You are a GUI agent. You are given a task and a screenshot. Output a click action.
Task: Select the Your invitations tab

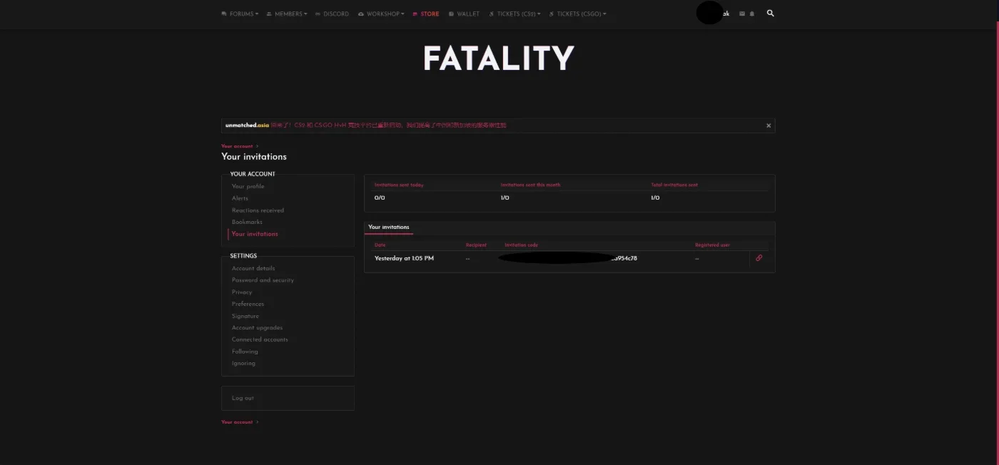pos(389,228)
